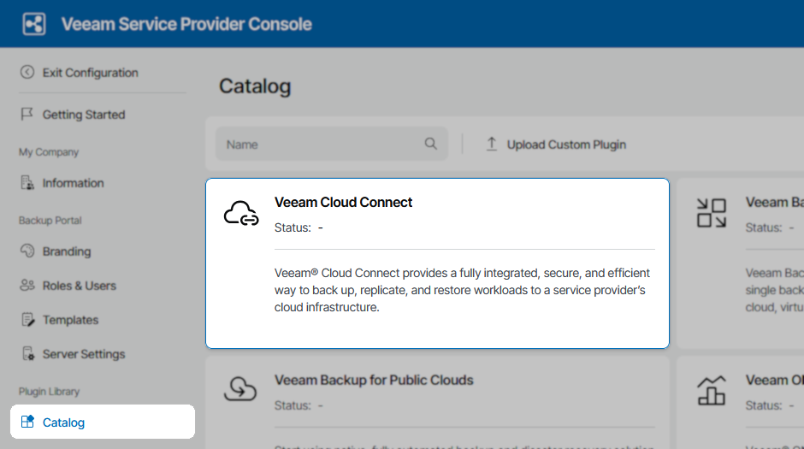Viewport: 804px width, 449px height.
Task: Click the Catalog page heading
Action: [255, 86]
